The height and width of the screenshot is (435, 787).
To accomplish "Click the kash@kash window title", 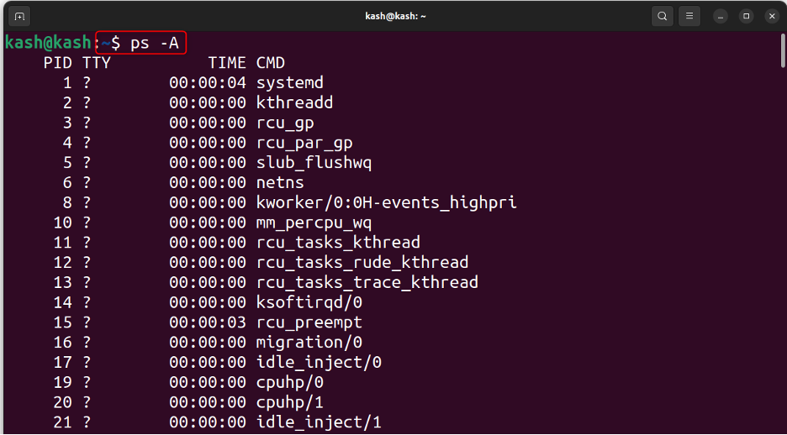I will (395, 17).
